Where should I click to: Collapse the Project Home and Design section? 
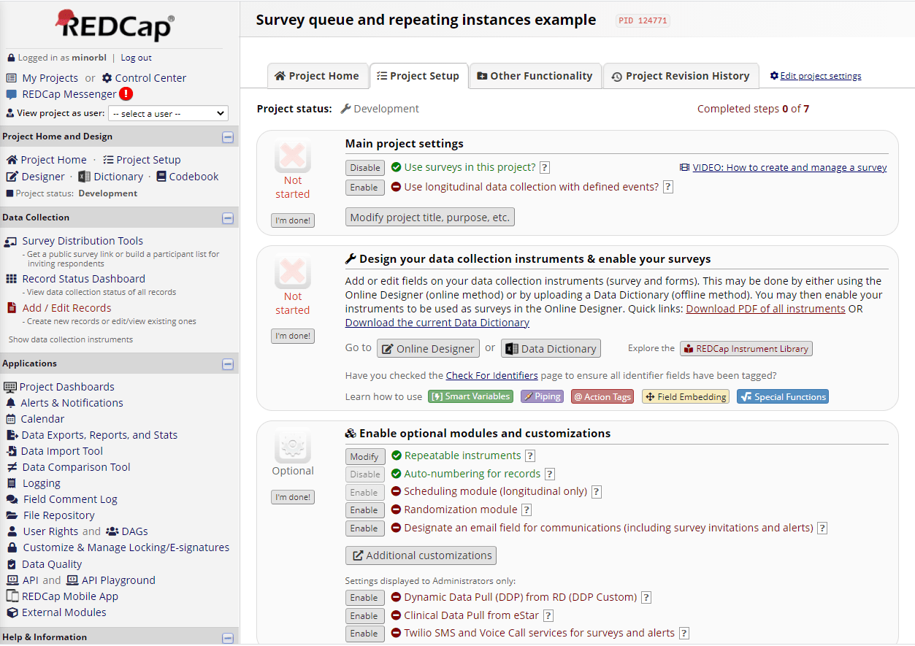point(228,137)
